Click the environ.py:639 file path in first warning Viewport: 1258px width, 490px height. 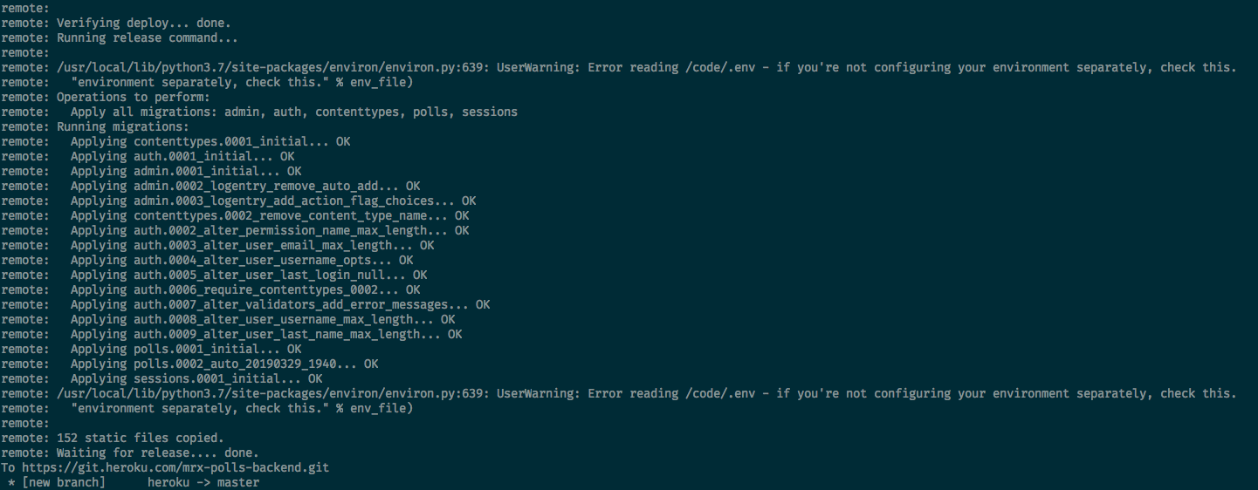(x=273, y=67)
